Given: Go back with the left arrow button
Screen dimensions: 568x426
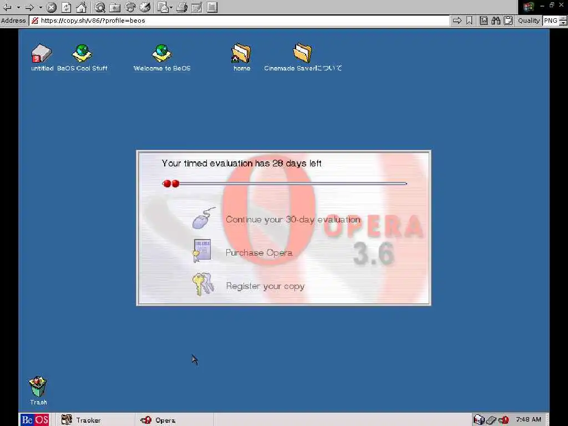Looking at the screenshot, I should 7,7.
